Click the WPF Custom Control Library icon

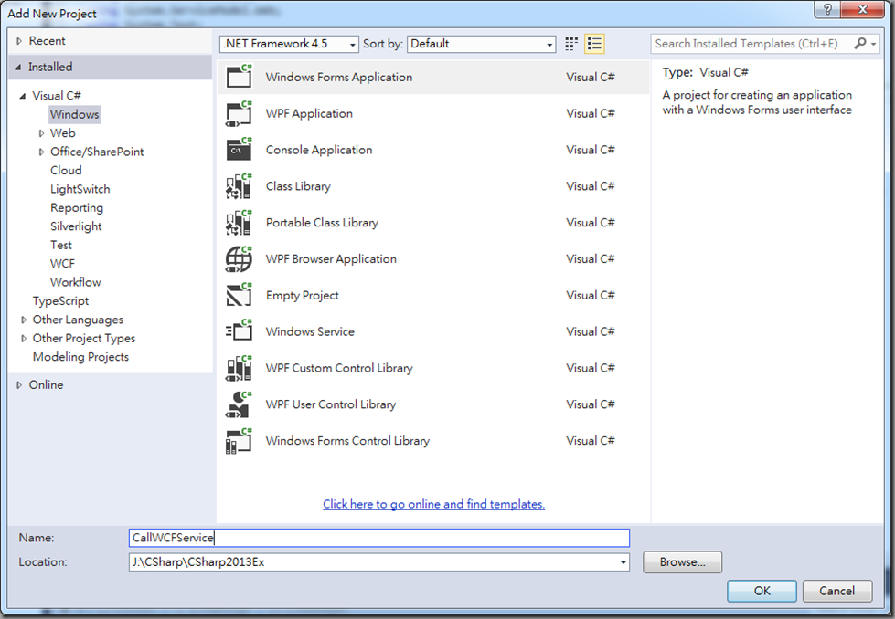pos(239,368)
